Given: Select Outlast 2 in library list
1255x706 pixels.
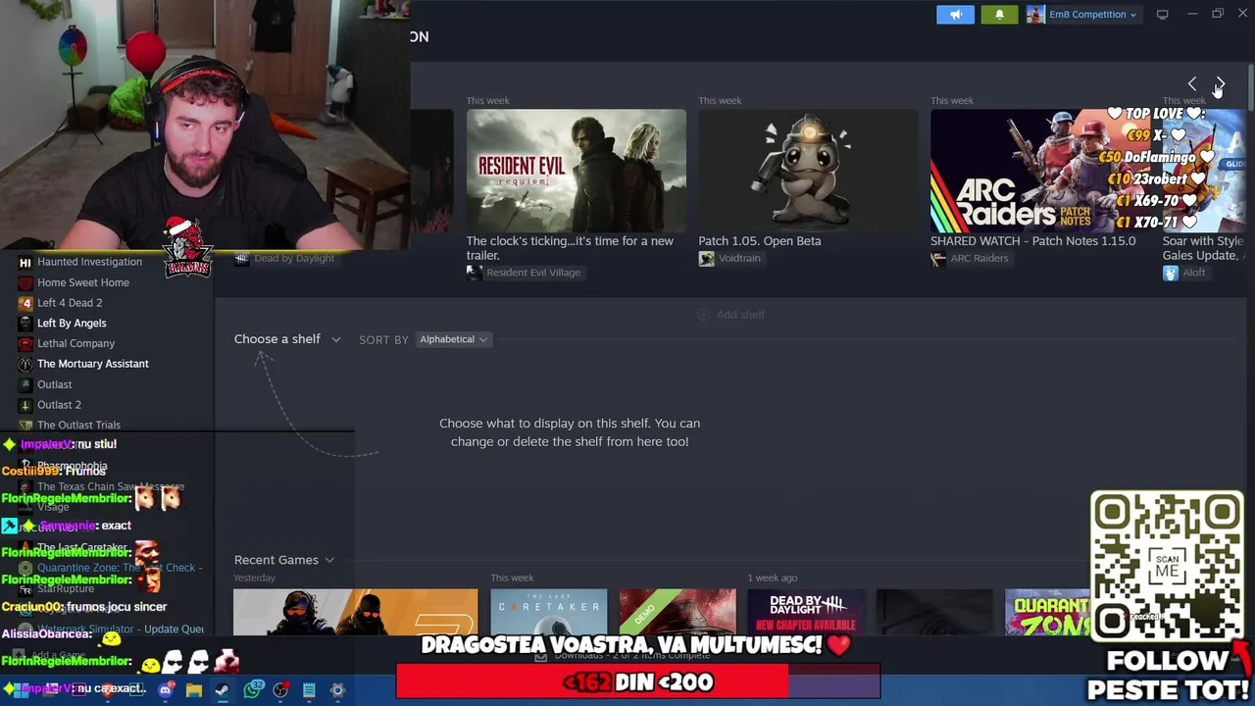Looking at the screenshot, I should 59,405.
